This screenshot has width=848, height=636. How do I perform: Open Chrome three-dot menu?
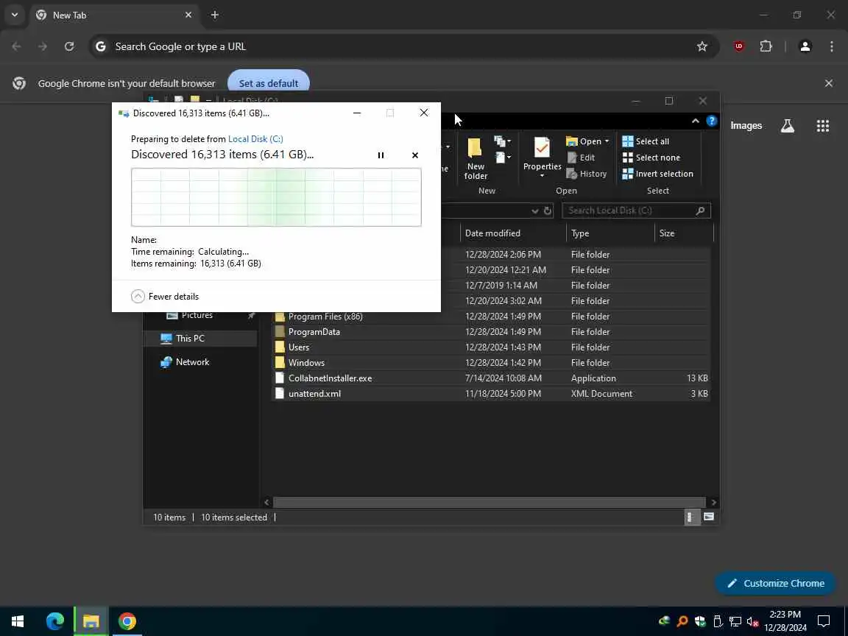click(832, 46)
